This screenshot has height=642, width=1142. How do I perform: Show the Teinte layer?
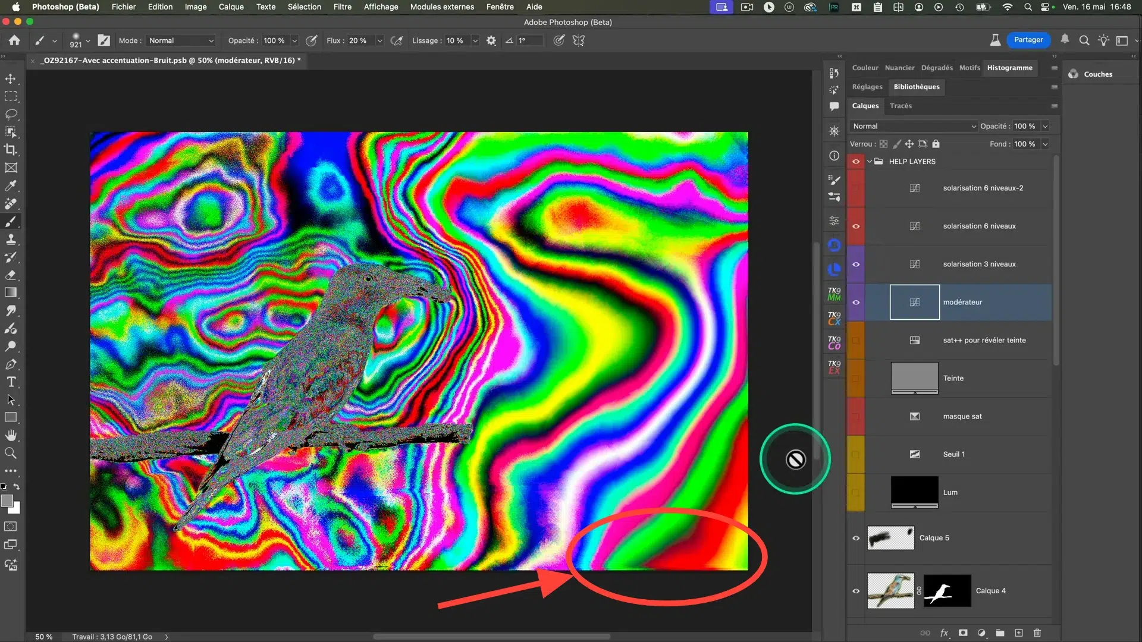coord(856,378)
